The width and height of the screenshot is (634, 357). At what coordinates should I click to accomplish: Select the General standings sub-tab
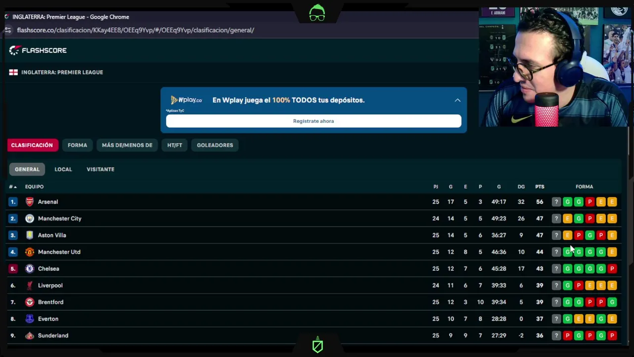click(x=27, y=170)
